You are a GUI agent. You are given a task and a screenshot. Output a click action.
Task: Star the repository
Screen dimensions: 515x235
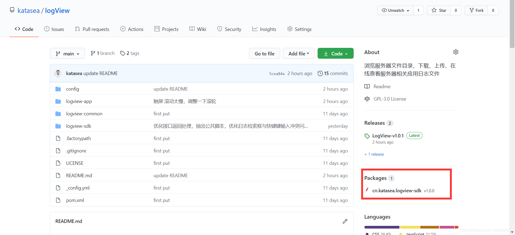pyautogui.click(x=439, y=10)
